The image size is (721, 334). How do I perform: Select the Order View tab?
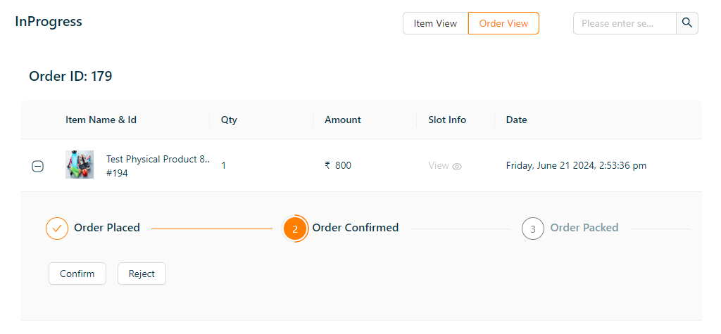click(x=503, y=23)
